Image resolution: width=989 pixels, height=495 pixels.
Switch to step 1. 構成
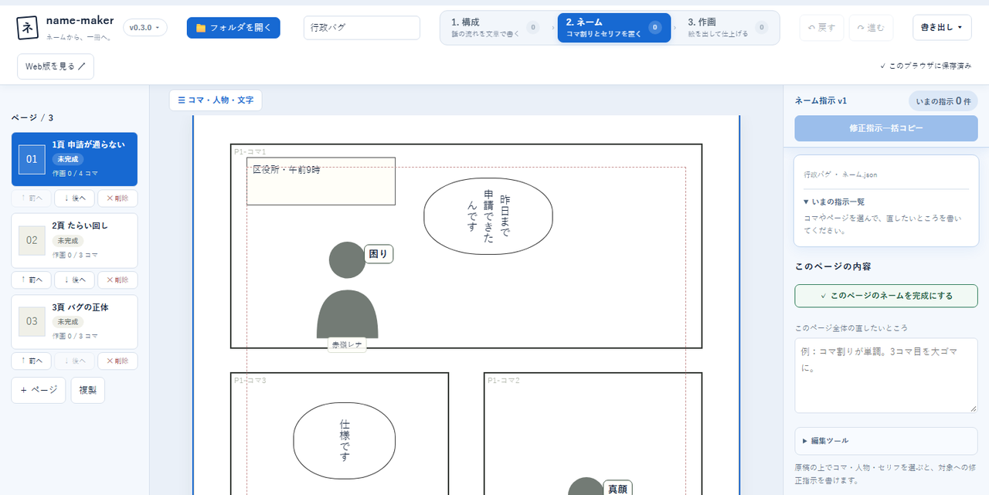[x=495, y=28]
